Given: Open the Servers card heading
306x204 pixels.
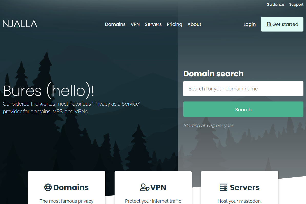Looking at the screenshot, I should tap(245, 187).
